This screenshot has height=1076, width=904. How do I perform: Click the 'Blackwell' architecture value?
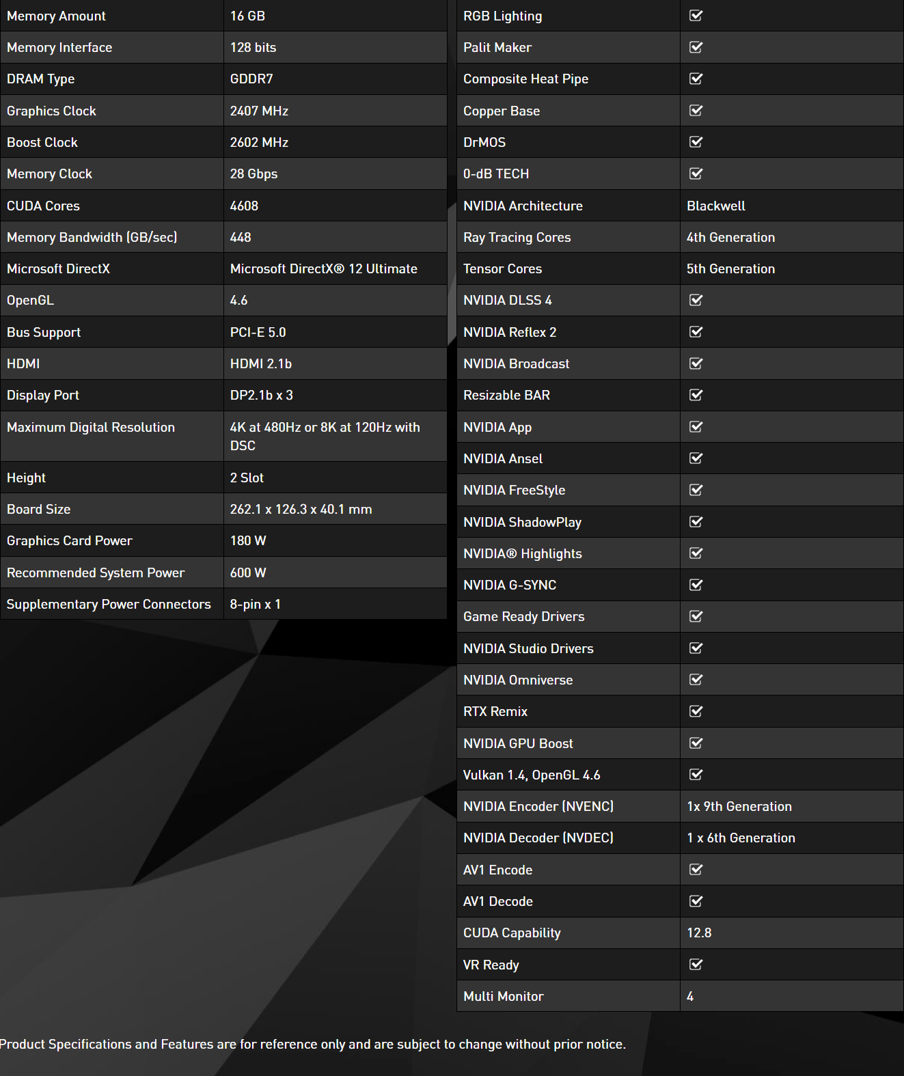point(716,206)
